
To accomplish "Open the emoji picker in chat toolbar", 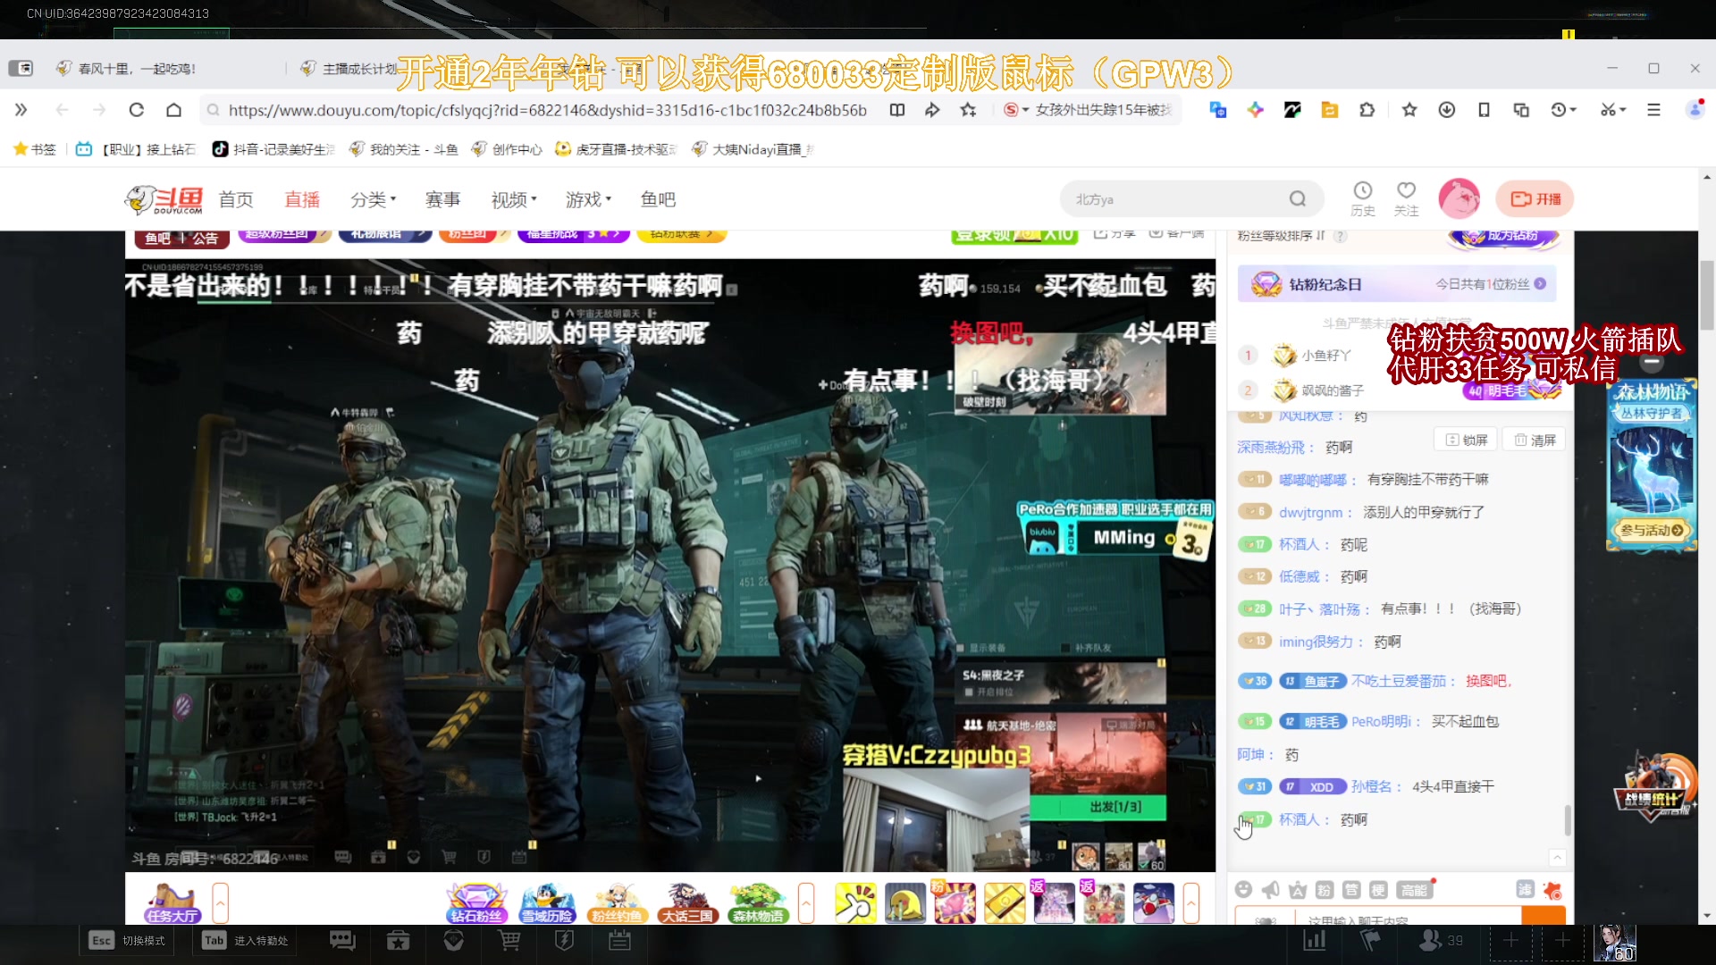I will (x=1243, y=889).
